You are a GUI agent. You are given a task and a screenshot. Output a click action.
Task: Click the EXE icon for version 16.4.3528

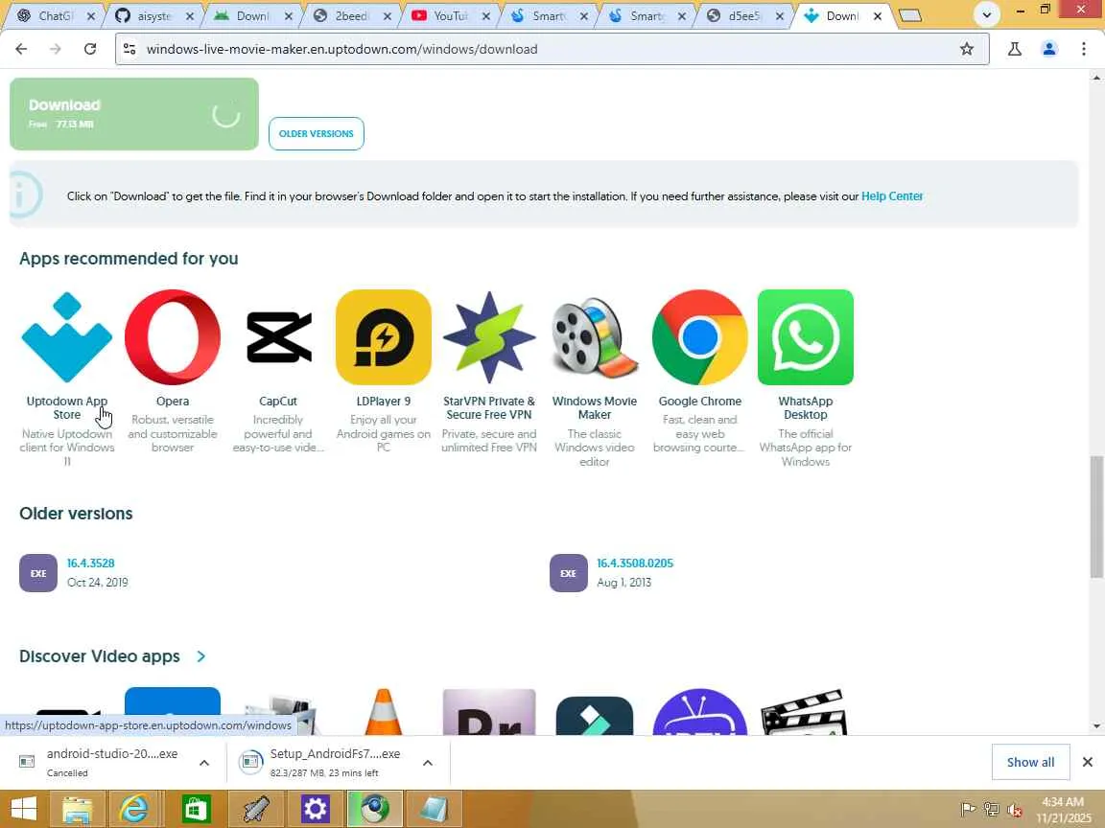pos(38,573)
